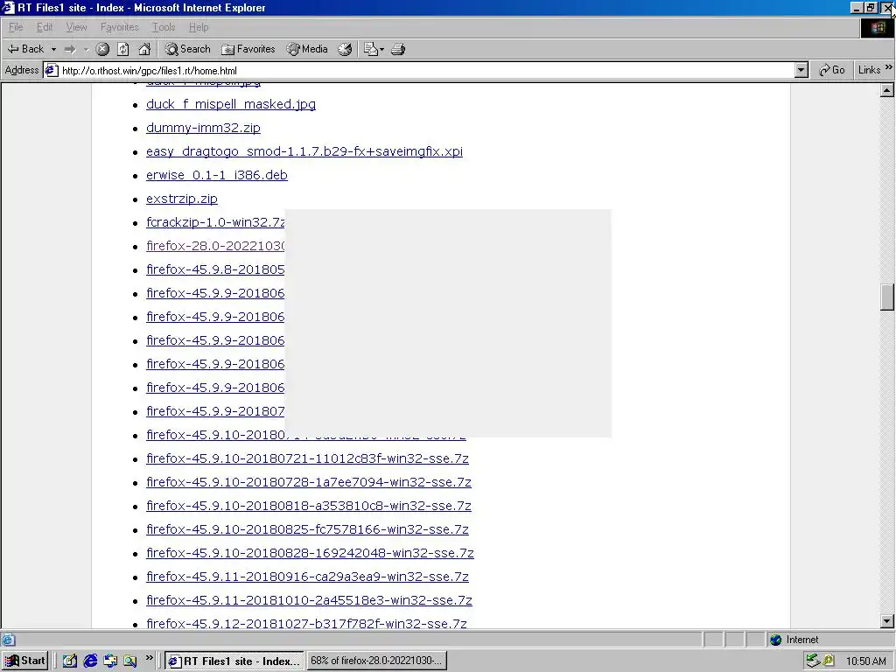Open easy_dragtogo_smod xpi link
896x672 pixels.
tap(304, 151)
